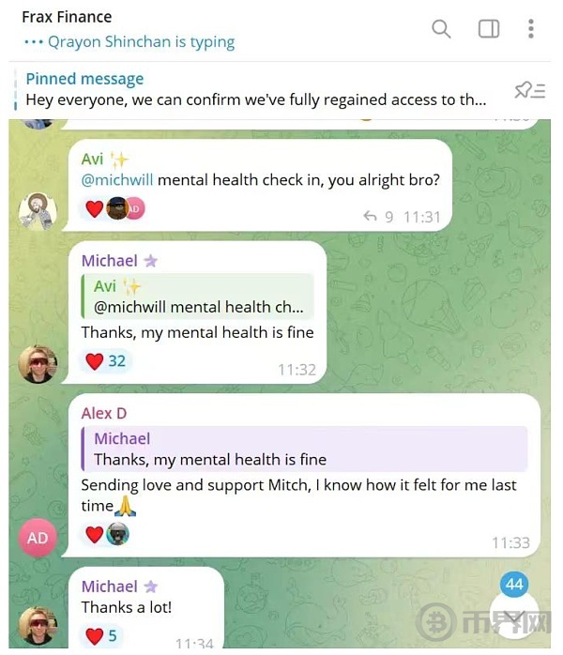The width and height of the screenshot is (563, 655).
Task: Click the 44 unread messages badge
Action: click(514, 584)
